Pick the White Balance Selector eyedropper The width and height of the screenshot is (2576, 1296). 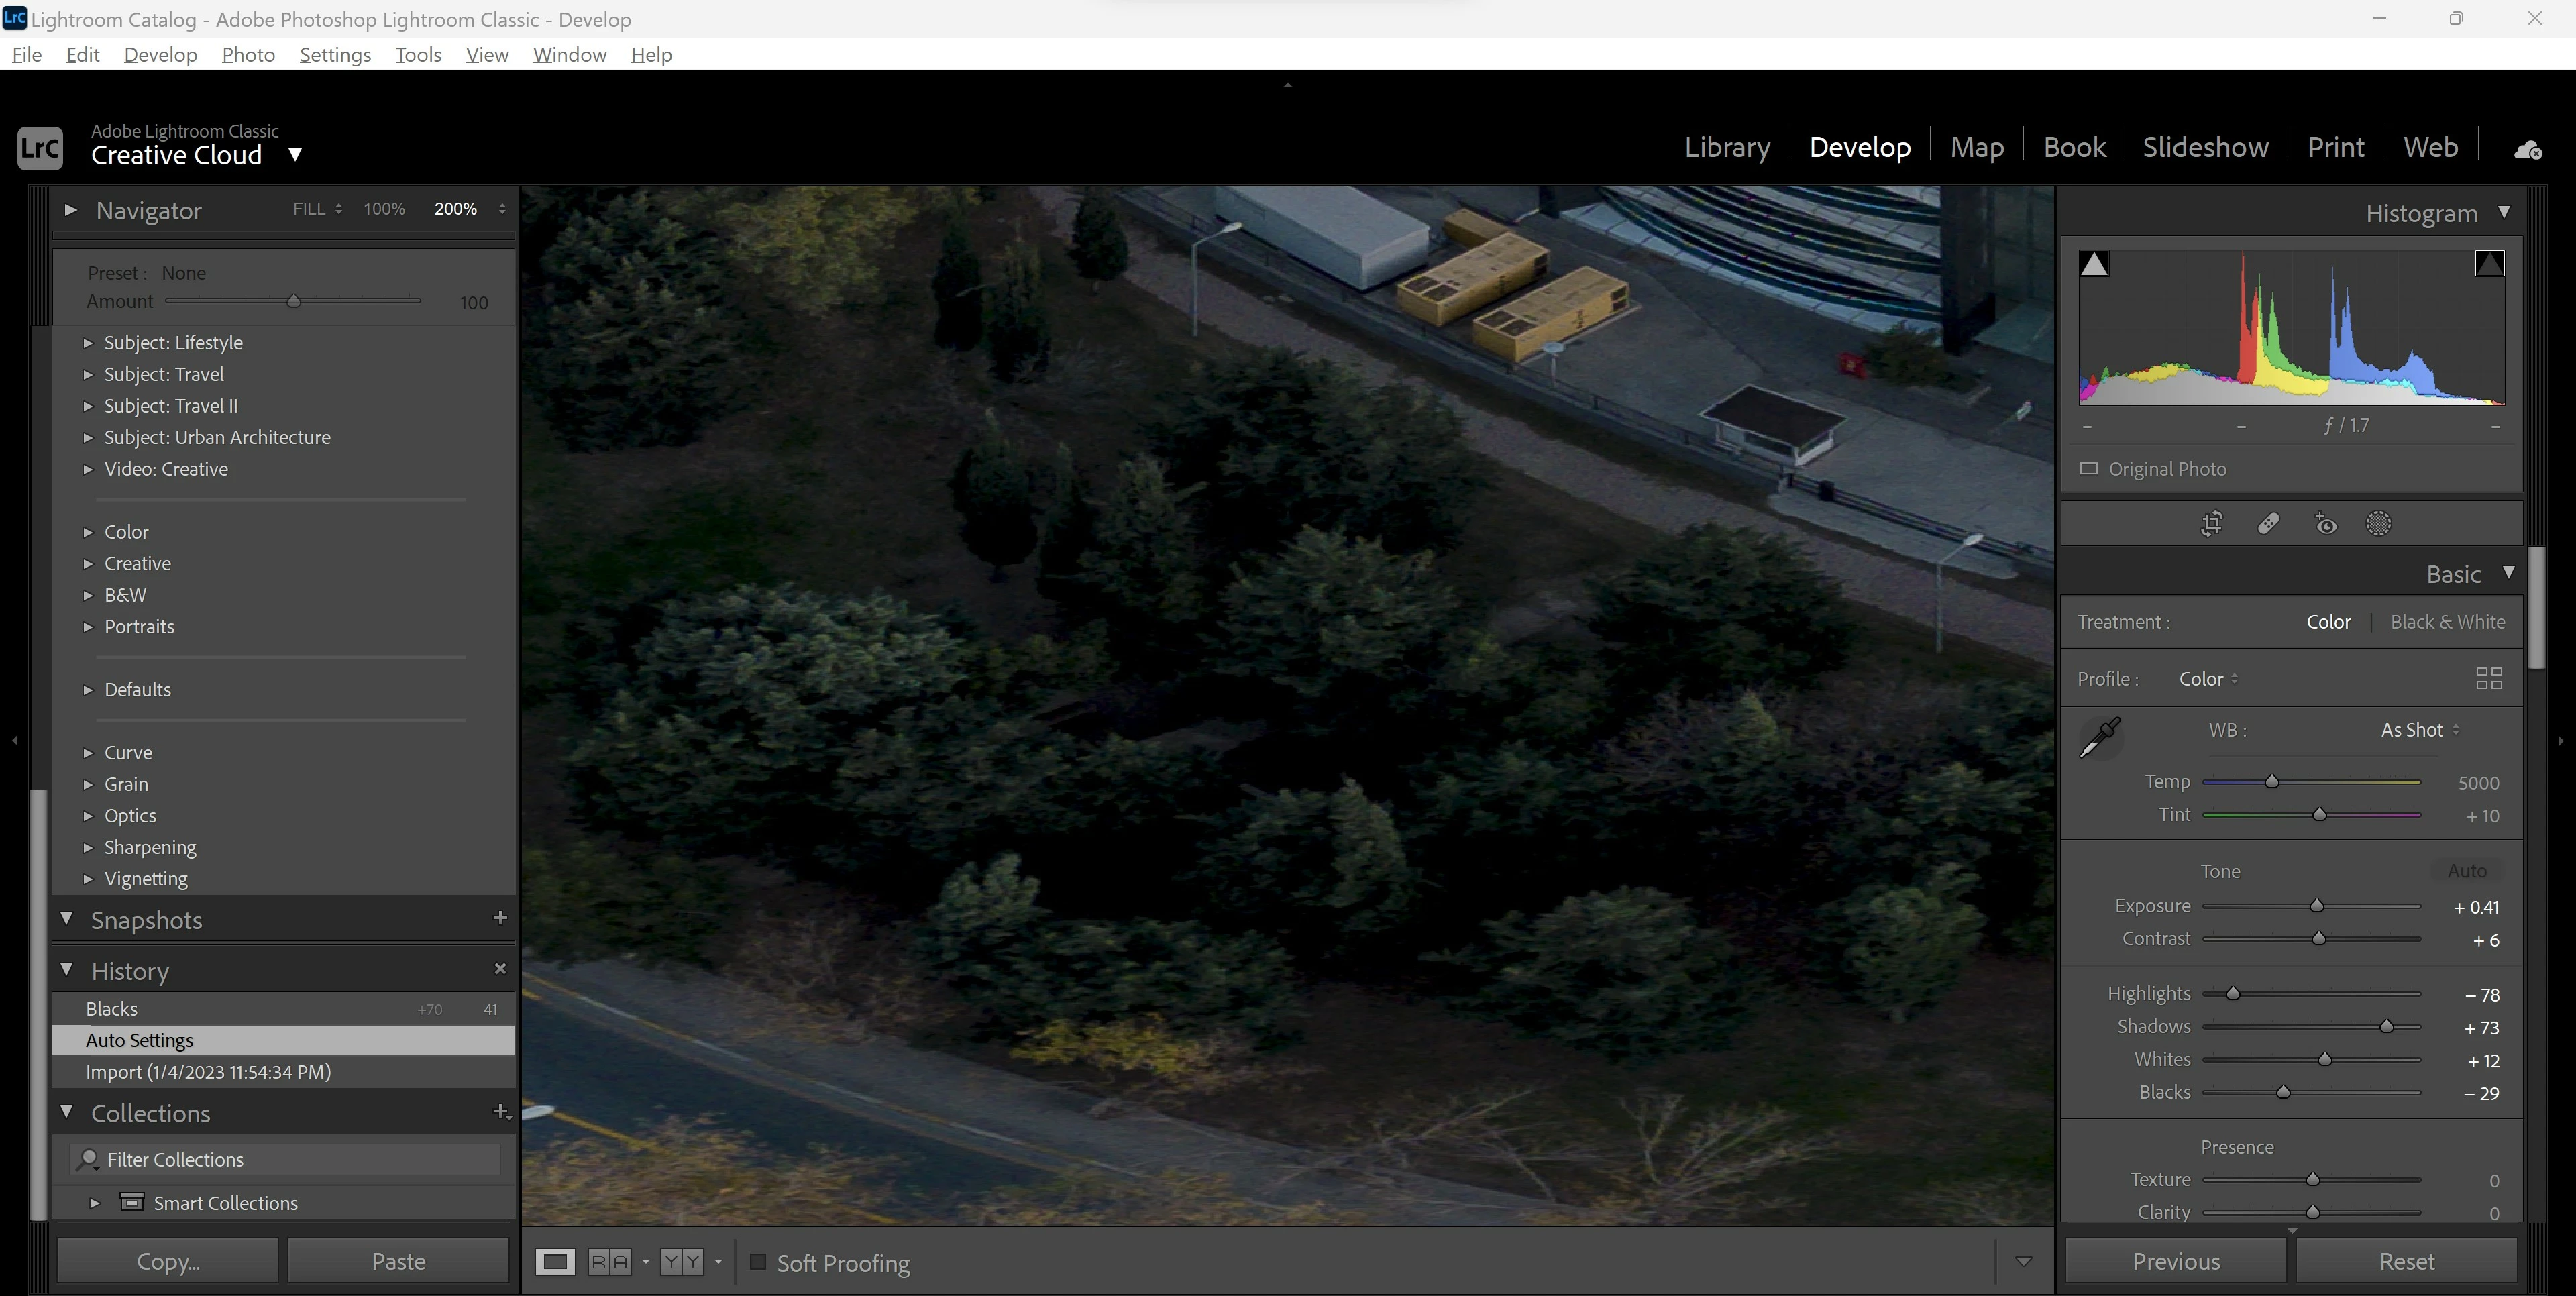(2100, 738)
